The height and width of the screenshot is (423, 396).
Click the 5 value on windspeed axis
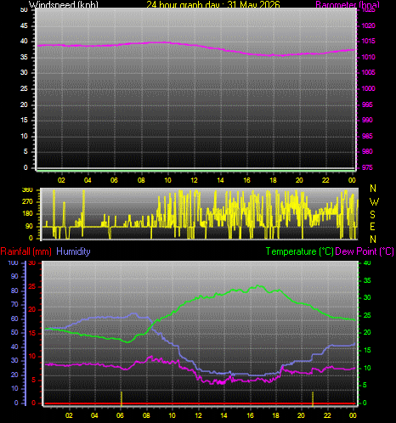pos(25,151)
